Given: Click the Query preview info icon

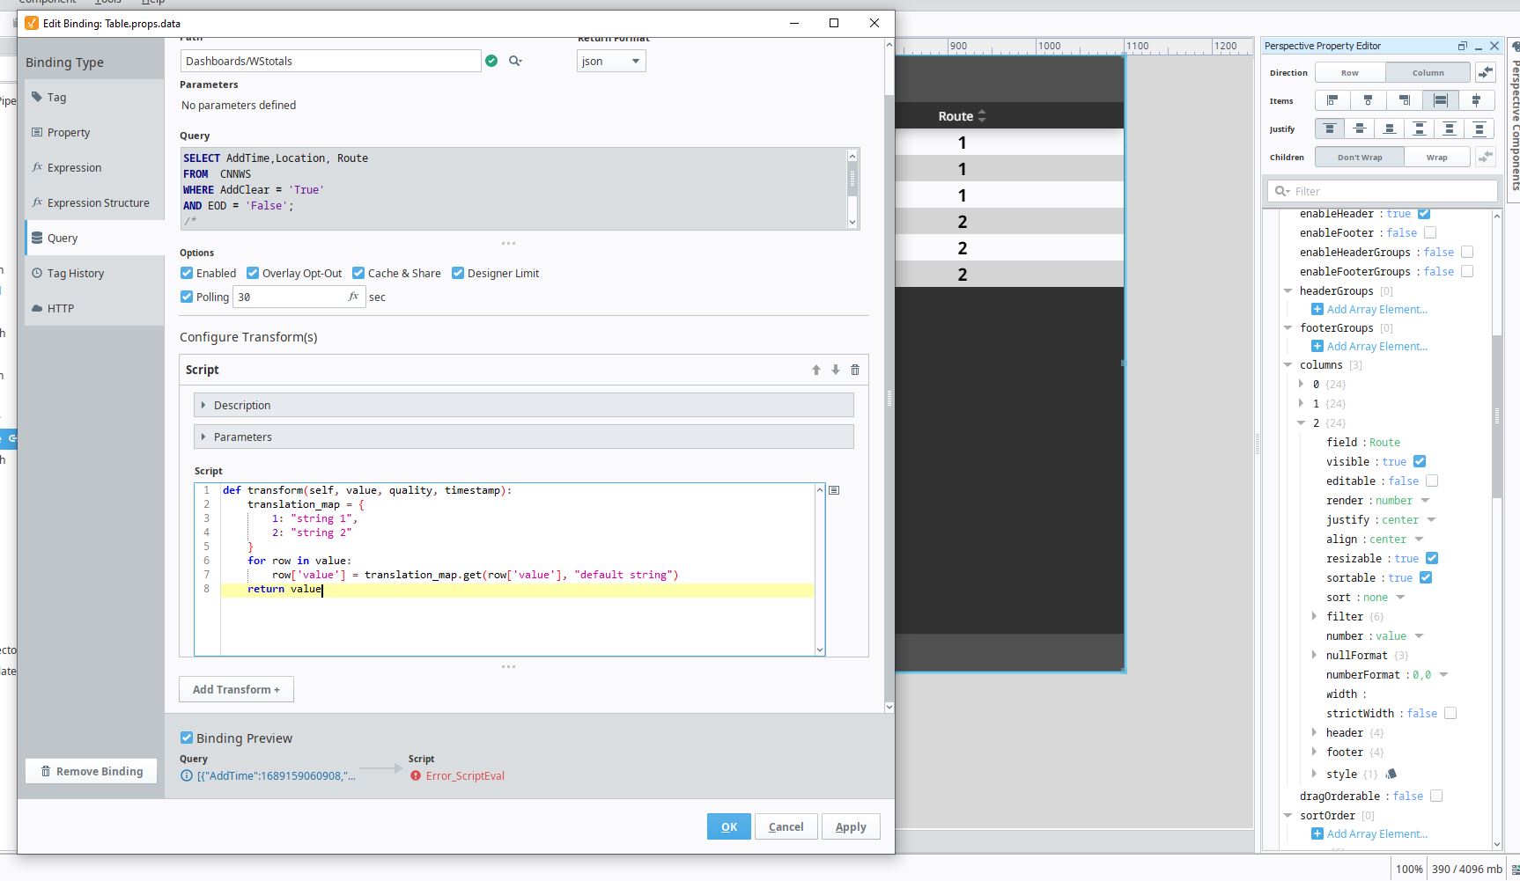Looking at the screenshot, I should tap(187, 775).
